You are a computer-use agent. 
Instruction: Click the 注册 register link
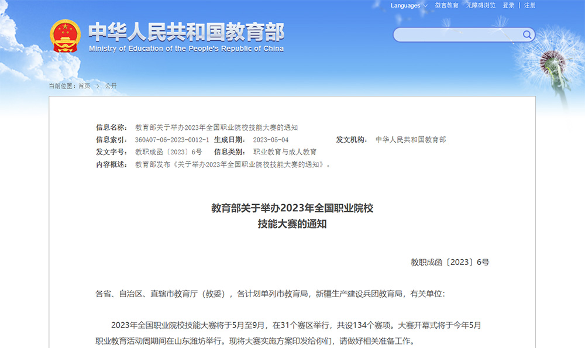(530, 6)
